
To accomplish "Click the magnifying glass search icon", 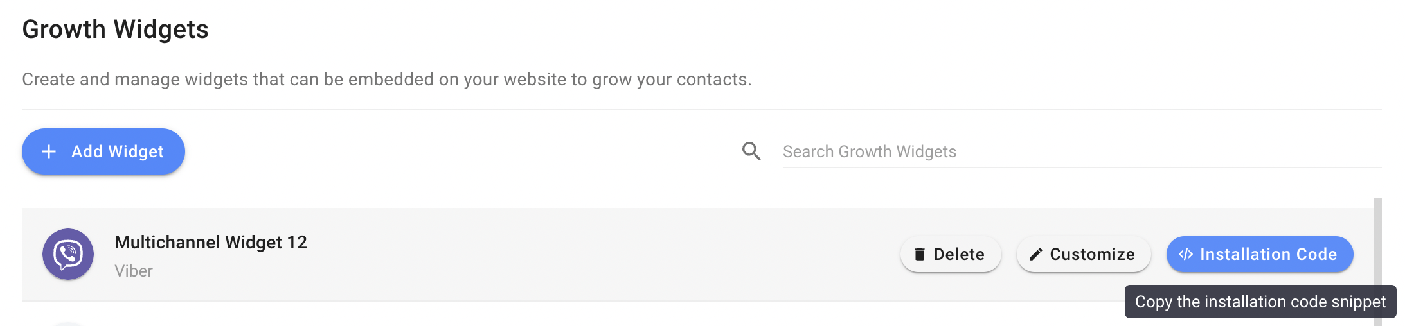I will click(751, 151).
